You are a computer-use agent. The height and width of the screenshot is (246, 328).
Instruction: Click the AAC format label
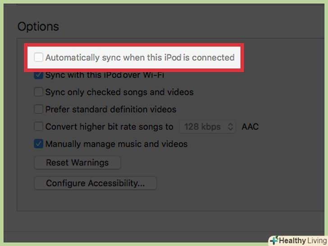coord(250,127)
